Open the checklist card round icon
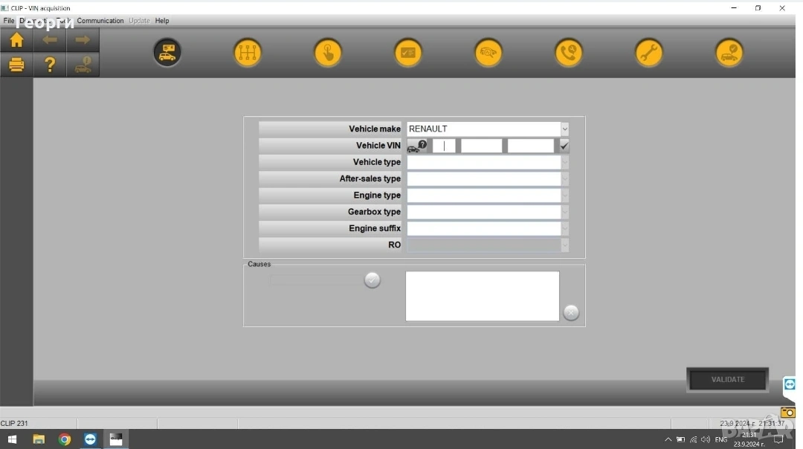803x449 pixels. coord(408,52)
